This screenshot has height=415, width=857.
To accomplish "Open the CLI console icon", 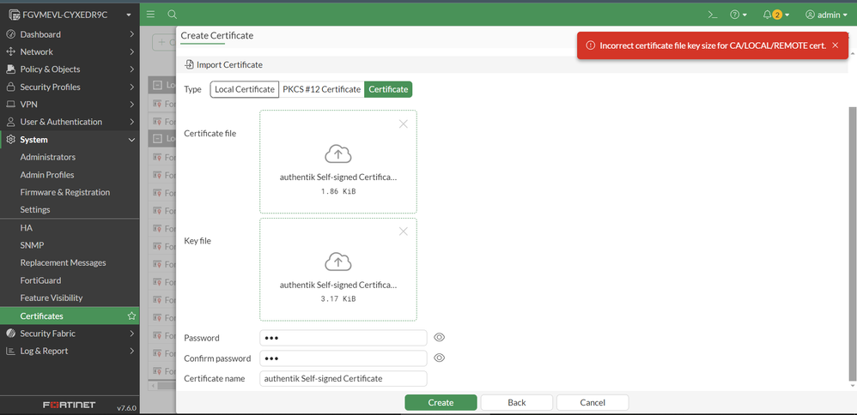I will (712, 15).
